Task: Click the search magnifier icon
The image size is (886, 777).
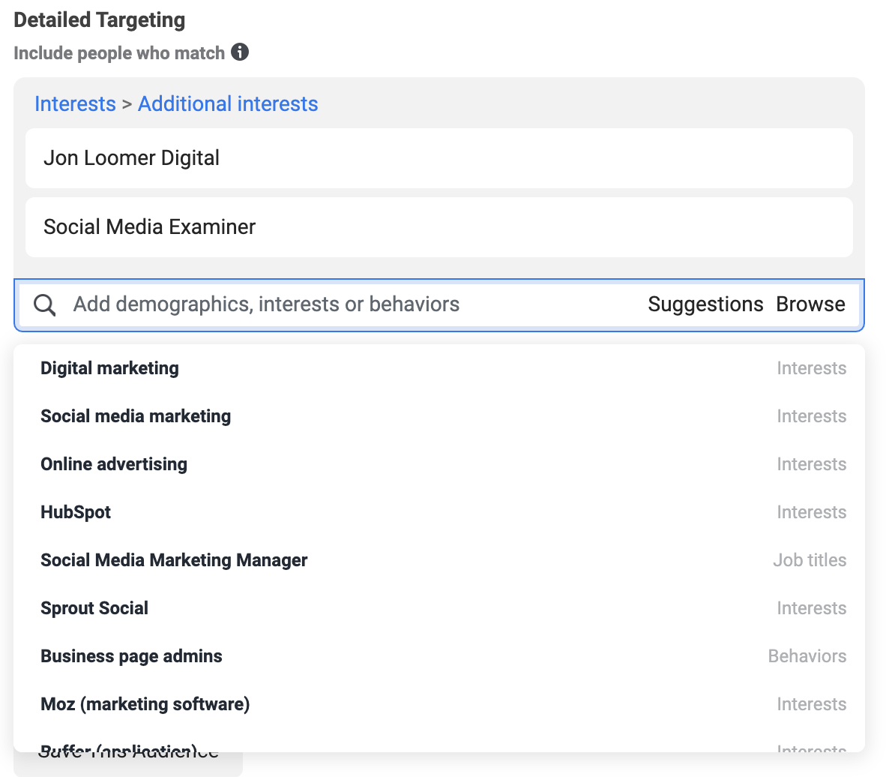Action: click(x=45, y=304)
